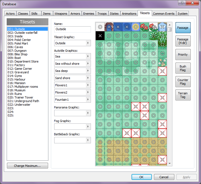Open the Battleback Graphic selector

tap(73, 140)
